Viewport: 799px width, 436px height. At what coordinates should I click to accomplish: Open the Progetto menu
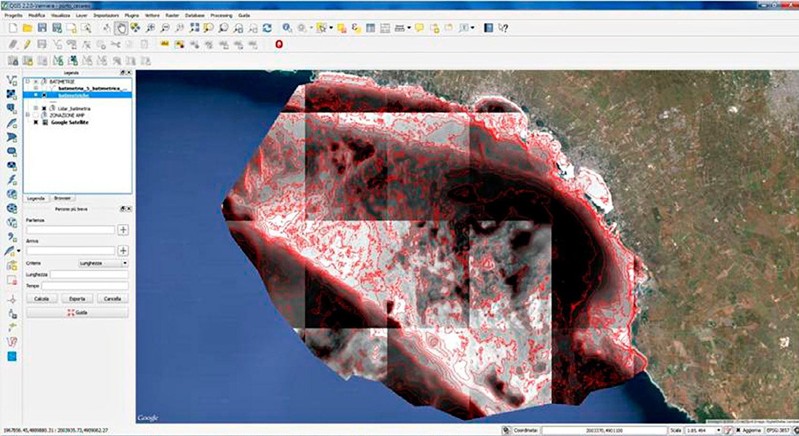coord(13,16)
